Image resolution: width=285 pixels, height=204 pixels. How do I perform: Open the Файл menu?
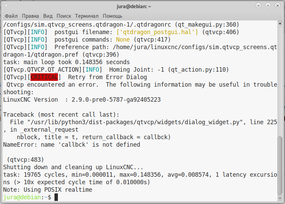tap(11, 16)
